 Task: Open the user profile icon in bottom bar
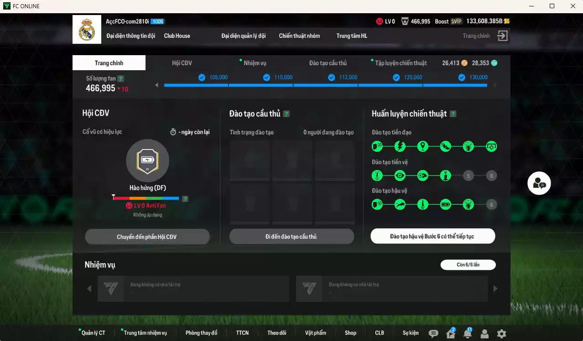[x=484, y=334]
